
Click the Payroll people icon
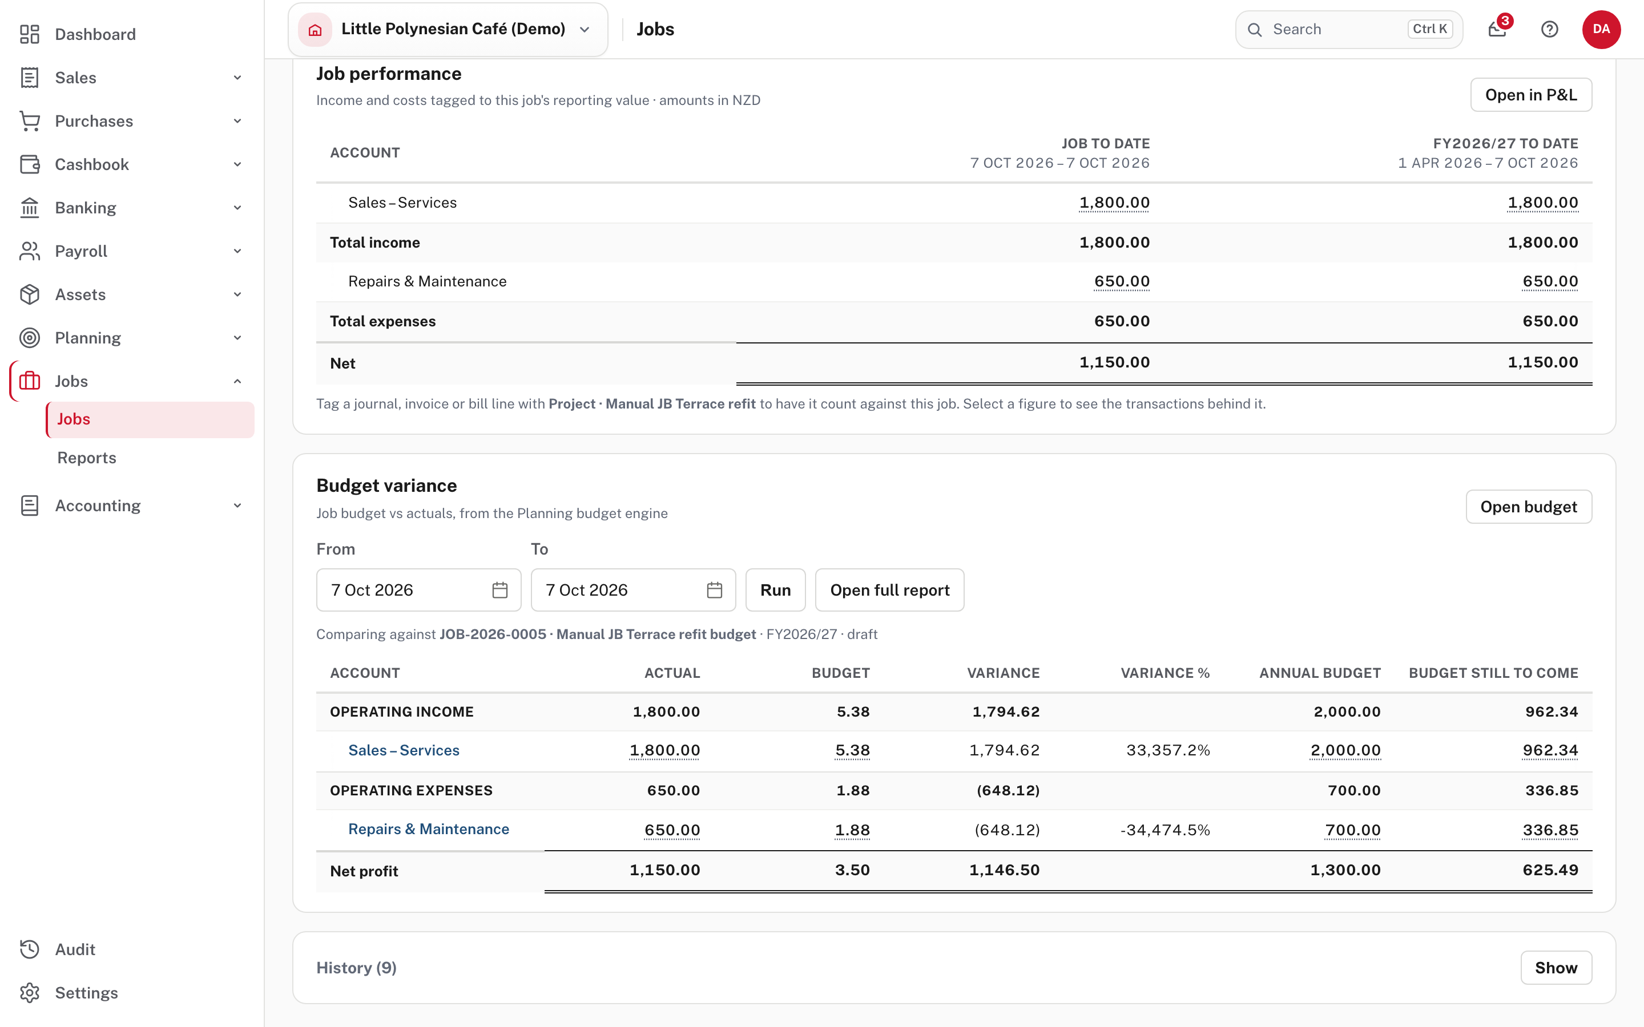[x=29, y=251]
